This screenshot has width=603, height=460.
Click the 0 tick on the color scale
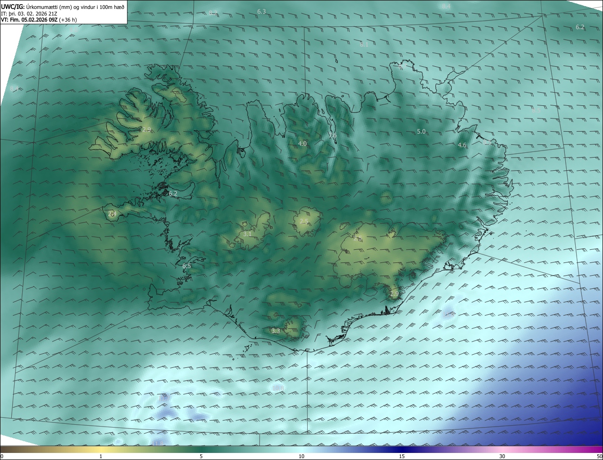pos(2,456)
